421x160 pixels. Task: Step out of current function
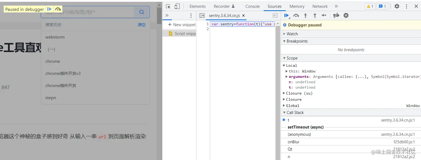click(x=315, y=15)
